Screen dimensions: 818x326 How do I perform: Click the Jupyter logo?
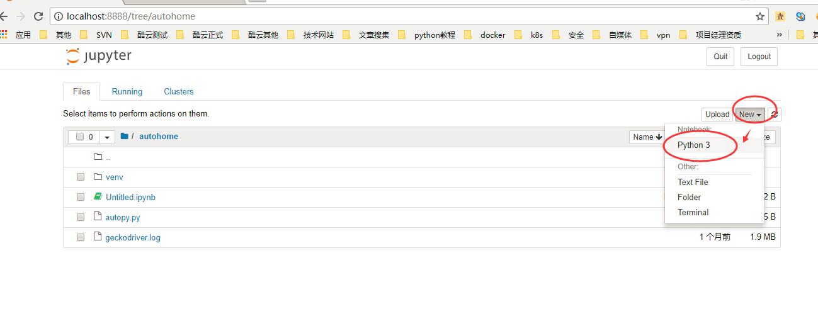pyautogui.click(x=98, y=56)
